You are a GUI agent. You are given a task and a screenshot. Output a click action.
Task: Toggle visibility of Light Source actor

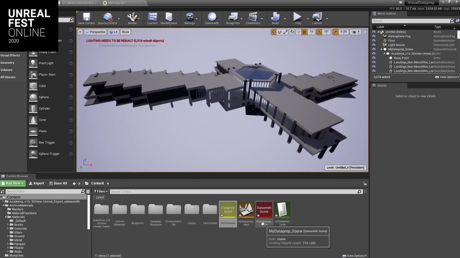(374, 45)
